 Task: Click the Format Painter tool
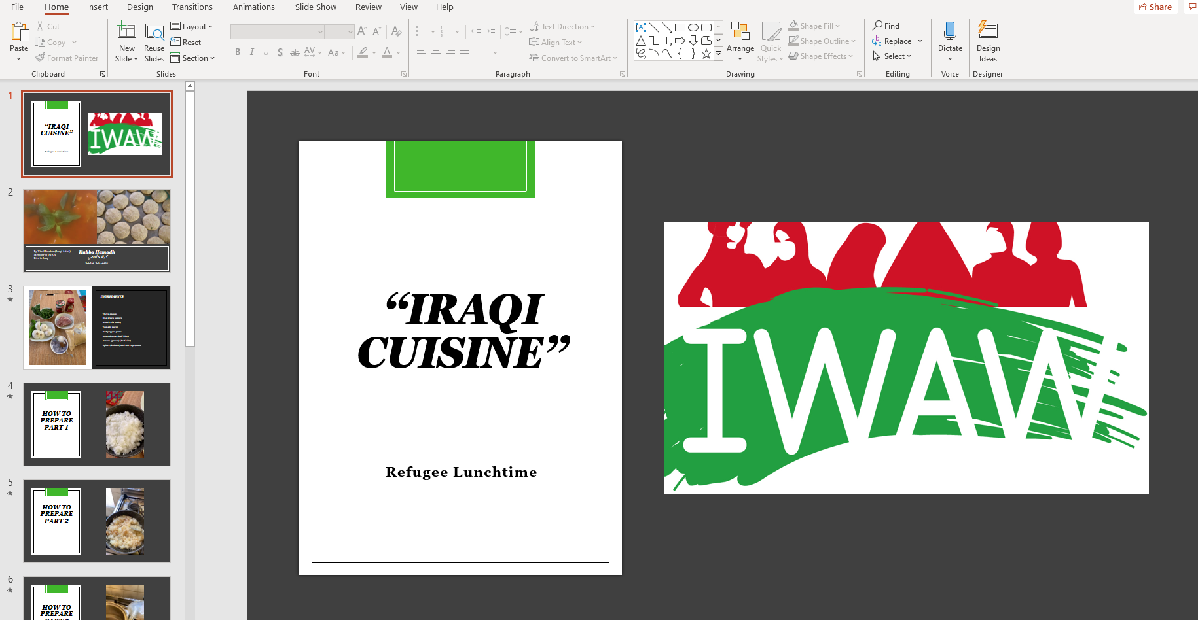[67, 58]
